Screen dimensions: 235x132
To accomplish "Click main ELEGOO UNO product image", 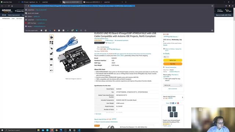I will coord(73,54).
